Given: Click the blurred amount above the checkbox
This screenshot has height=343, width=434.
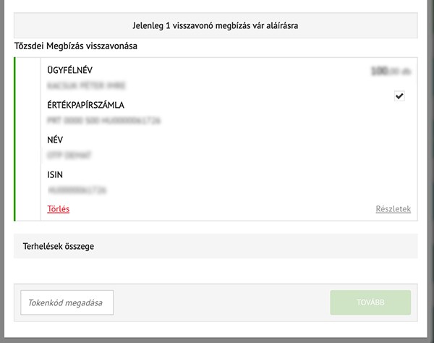Looking at the screenshot, I should click(x=390, y=71).
